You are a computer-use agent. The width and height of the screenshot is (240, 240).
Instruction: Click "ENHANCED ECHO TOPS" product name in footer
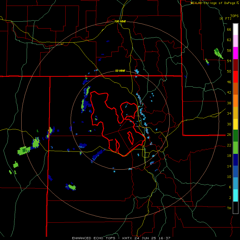pos(94,238)
